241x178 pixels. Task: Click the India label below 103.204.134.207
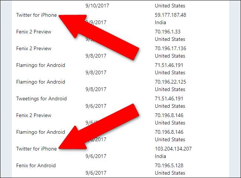pyautogui.click(x=160, y=156)
